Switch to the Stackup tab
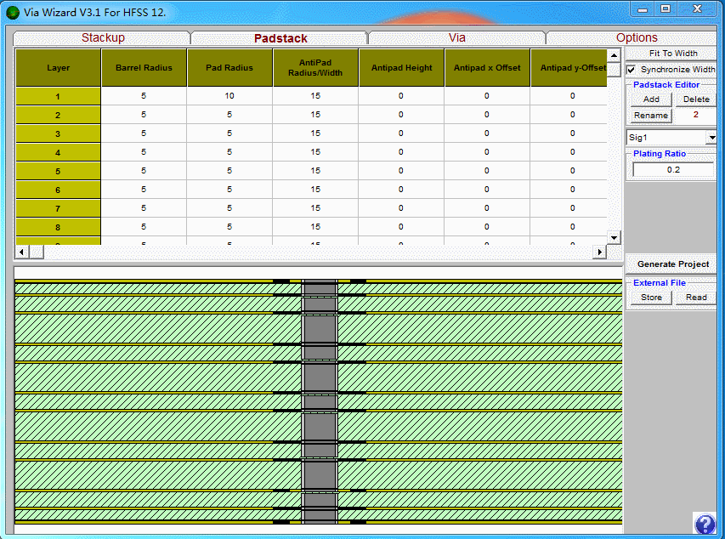The image size is (725, 539). [103, 37]
